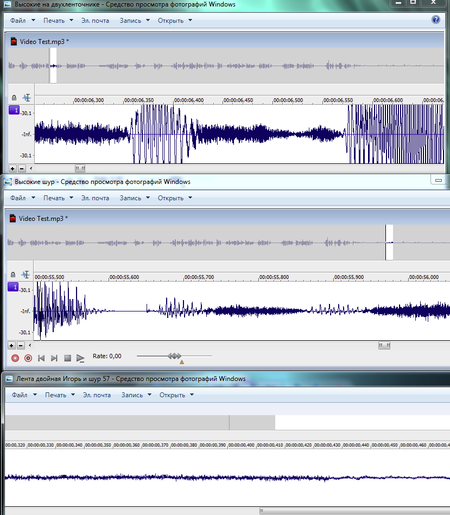Click the 00:00:55,700 ruler mark in the 'Высокие шур' editor
The image size is (450, 515).
tap(199, 277)
